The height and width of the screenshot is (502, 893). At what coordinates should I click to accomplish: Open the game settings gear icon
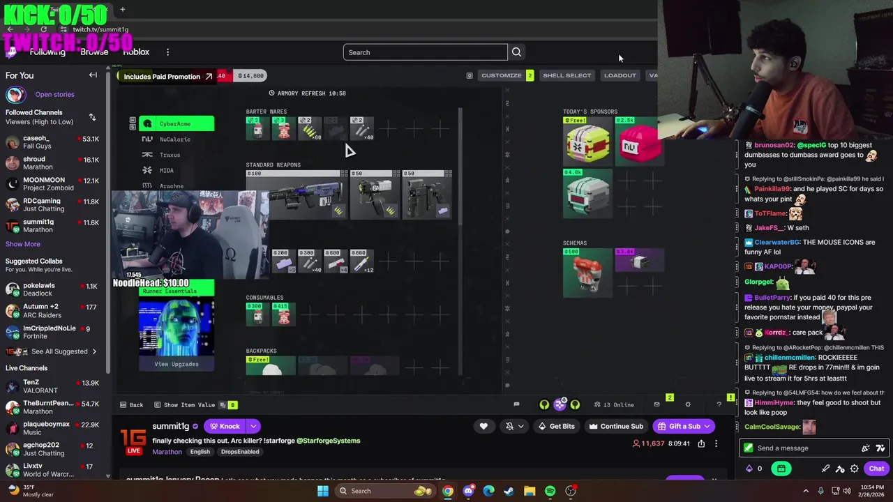pos(688,404)
